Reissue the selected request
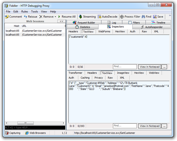This screenshot has height=141, width=177. coord(31,17)
